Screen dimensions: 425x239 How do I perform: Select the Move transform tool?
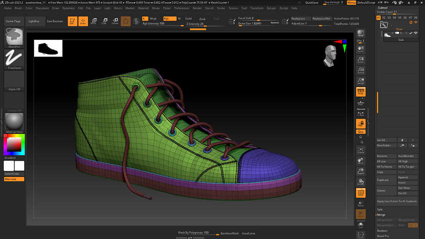pos(94,21)
